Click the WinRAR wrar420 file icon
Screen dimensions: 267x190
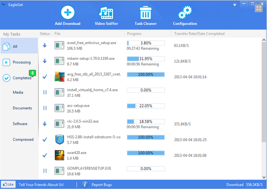[x=59, y=155]
